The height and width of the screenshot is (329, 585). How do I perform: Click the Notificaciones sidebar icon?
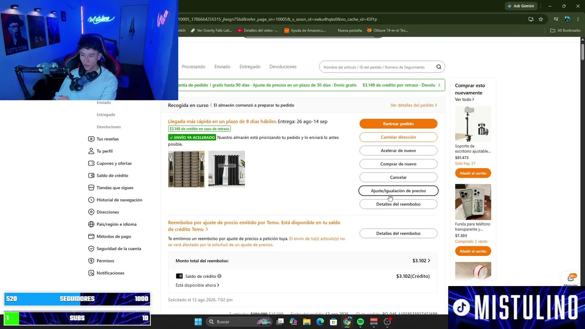pos(91,273)
